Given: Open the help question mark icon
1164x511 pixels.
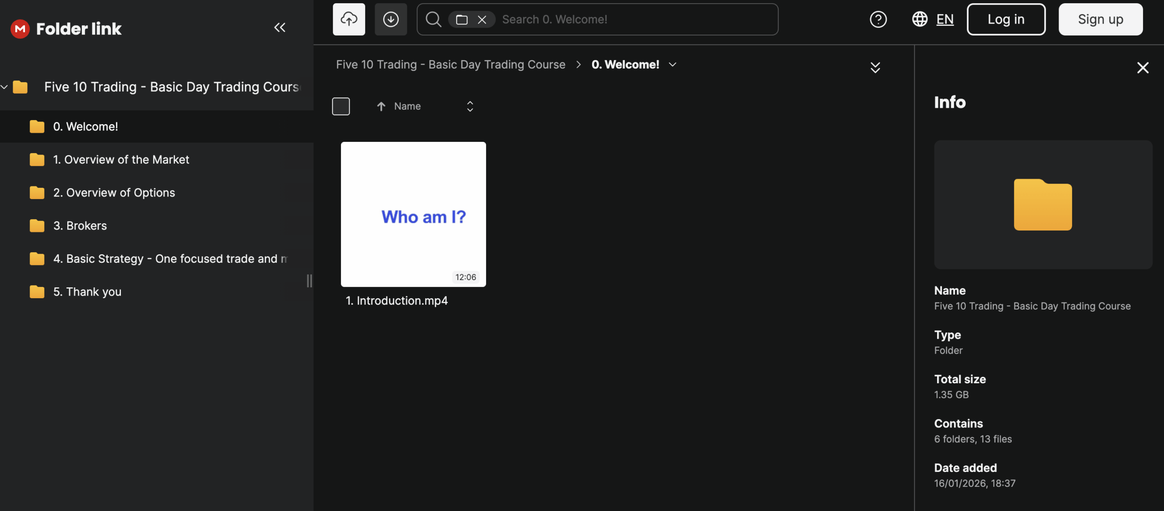Looking at the screenshot, I should tap(878, 19).
